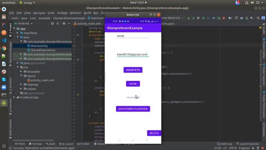Screen dimensions: 266x150
Task: Tap INSERTBTN button in phone app
Action: tap(133, 70)
